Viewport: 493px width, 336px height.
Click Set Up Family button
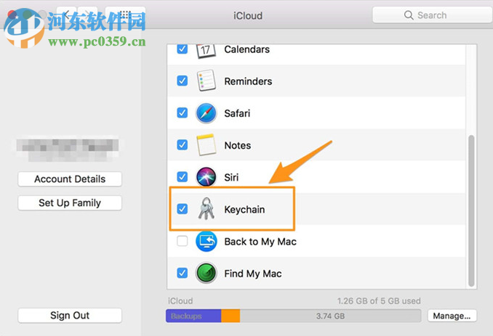point(70,203)
